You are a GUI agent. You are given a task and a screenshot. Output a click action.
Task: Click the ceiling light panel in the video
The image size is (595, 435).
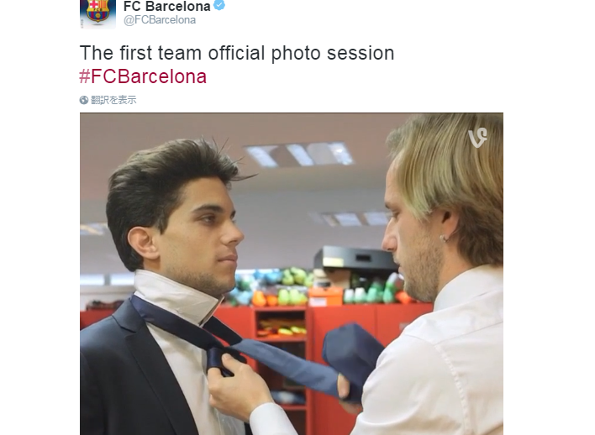pyautogui.click(x=298, y=155)
